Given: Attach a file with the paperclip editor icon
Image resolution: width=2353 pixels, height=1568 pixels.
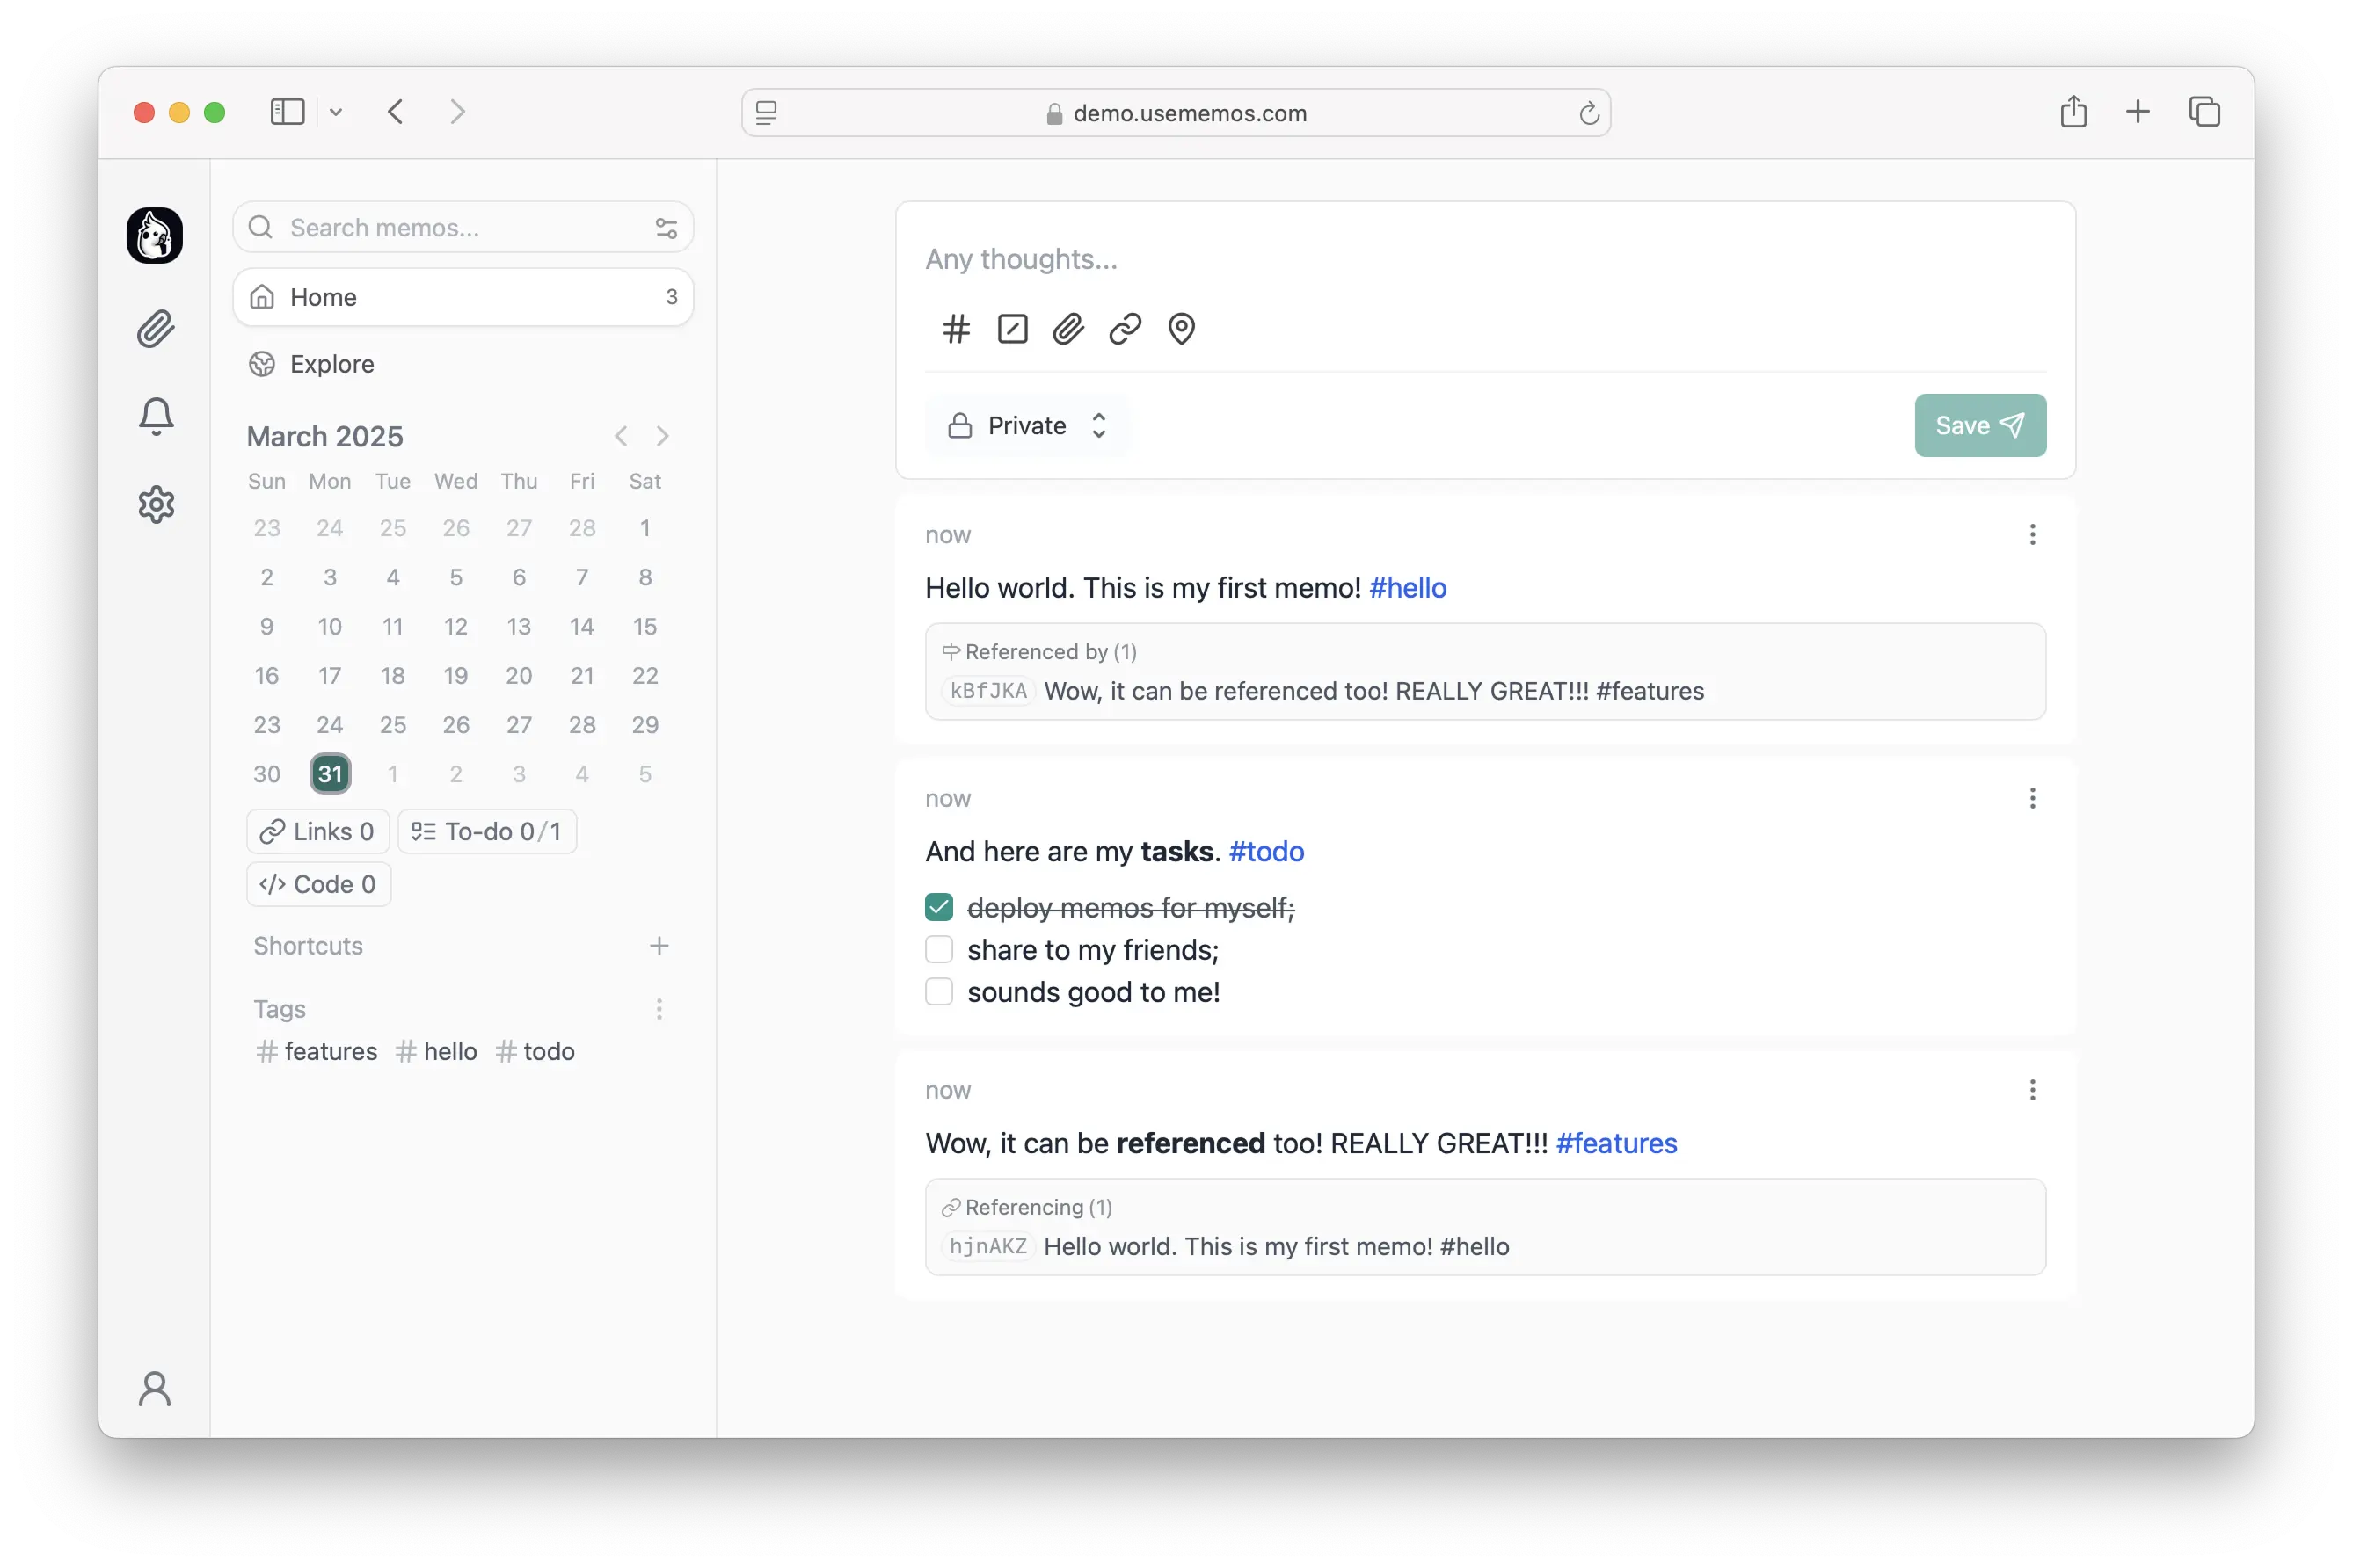Looking at the screenshot, I should pyautogui.click(x=1068, y=329).
